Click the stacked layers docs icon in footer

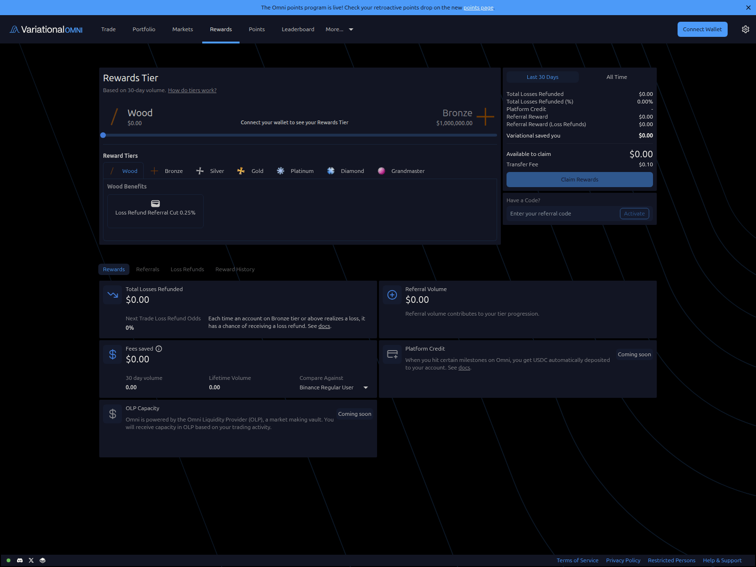point(43,560)
